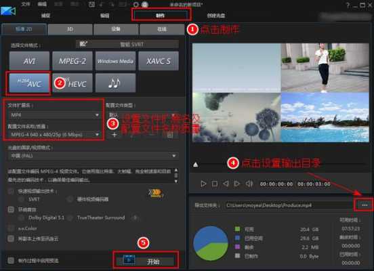Image resolution: width=374 pixels, height=271 pixels.
Task: Choose the Windows Media file format
Action: click(115, 61)
